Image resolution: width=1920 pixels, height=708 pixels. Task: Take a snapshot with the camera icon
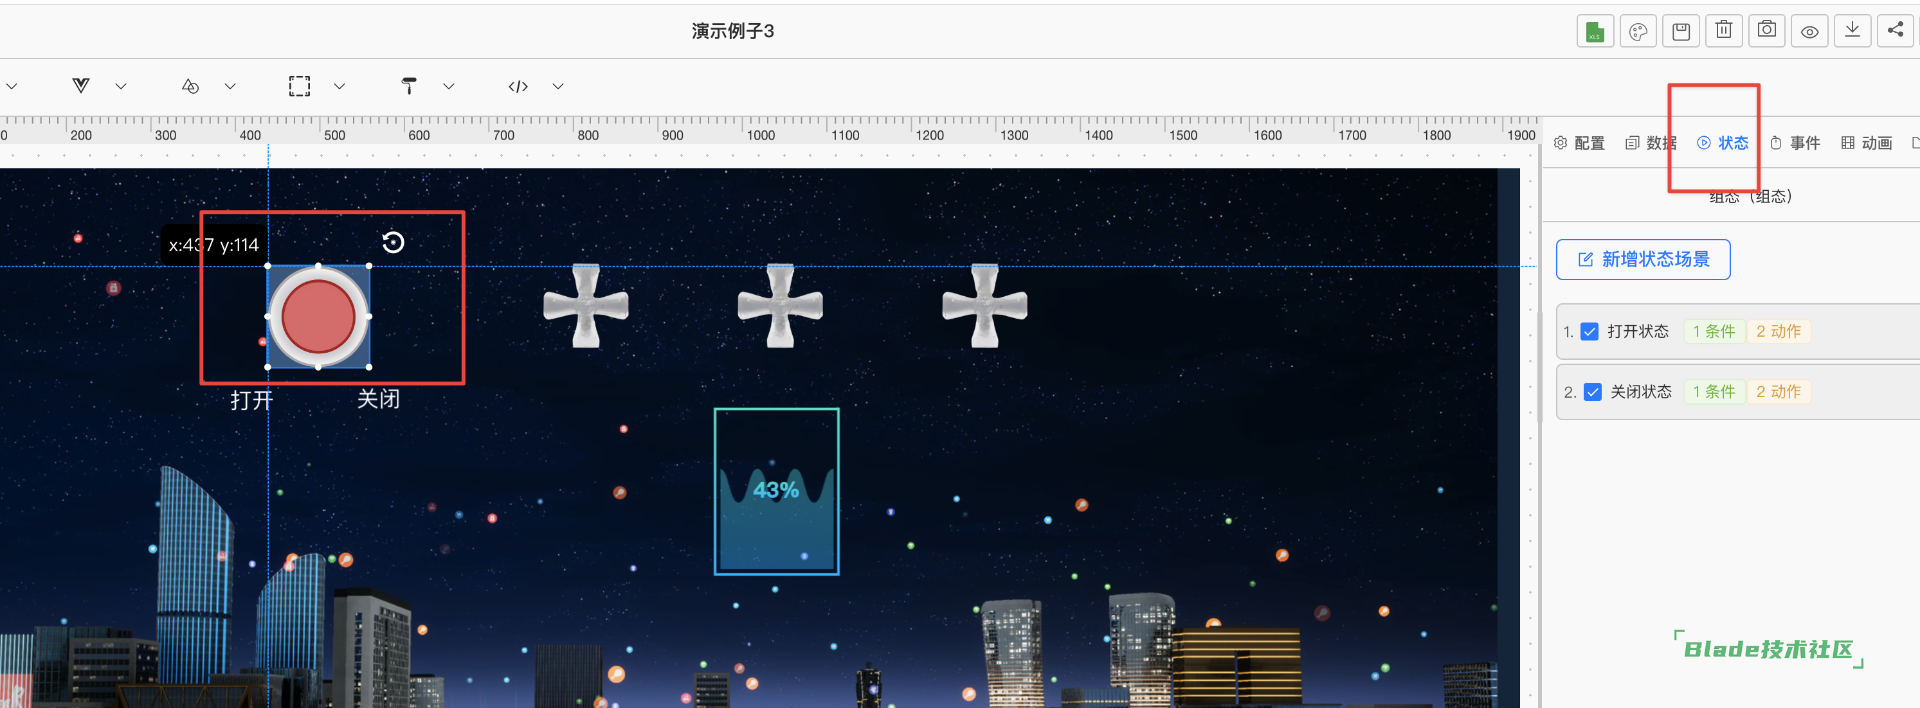pyautogui.click(x=1766, y=31)
